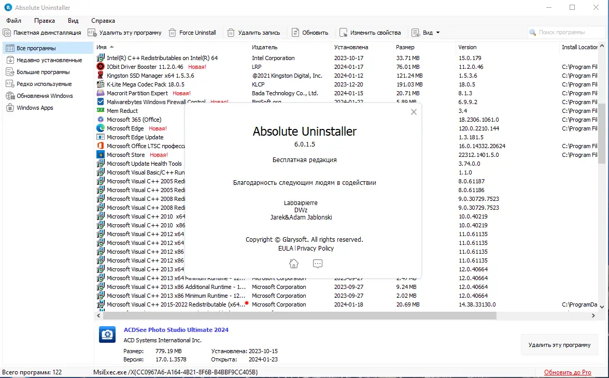Open the Правка menu

[x=44, y=21]
